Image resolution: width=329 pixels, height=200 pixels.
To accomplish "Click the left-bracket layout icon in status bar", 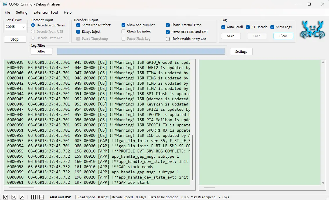I will 6,197.
